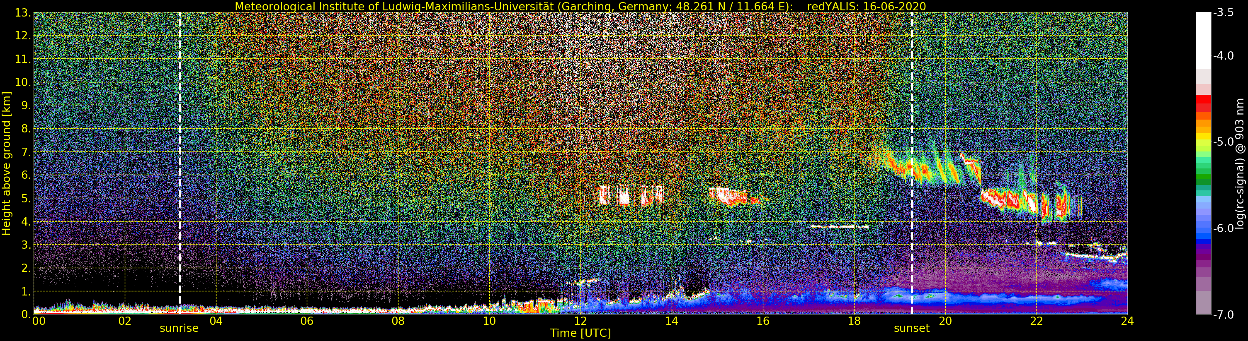
Task: Click time axis tick label "22"
Action: 1036,321
